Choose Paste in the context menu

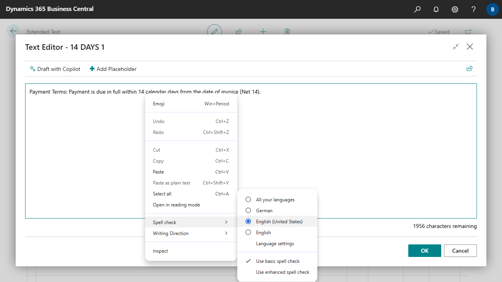pos(191,172)
